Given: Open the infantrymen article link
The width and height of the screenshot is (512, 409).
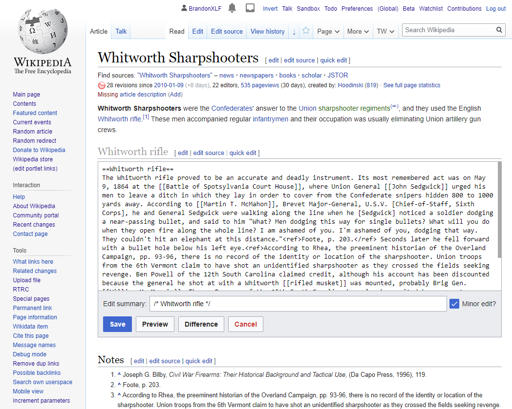Looking at the screenshot, I should pos(270,119).
